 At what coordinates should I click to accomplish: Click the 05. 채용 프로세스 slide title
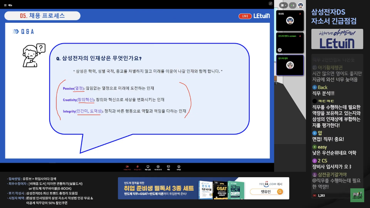(x=42, y=16)
